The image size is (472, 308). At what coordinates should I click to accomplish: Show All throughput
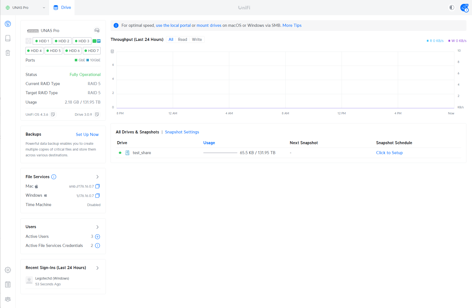click(x=171, y=40)
